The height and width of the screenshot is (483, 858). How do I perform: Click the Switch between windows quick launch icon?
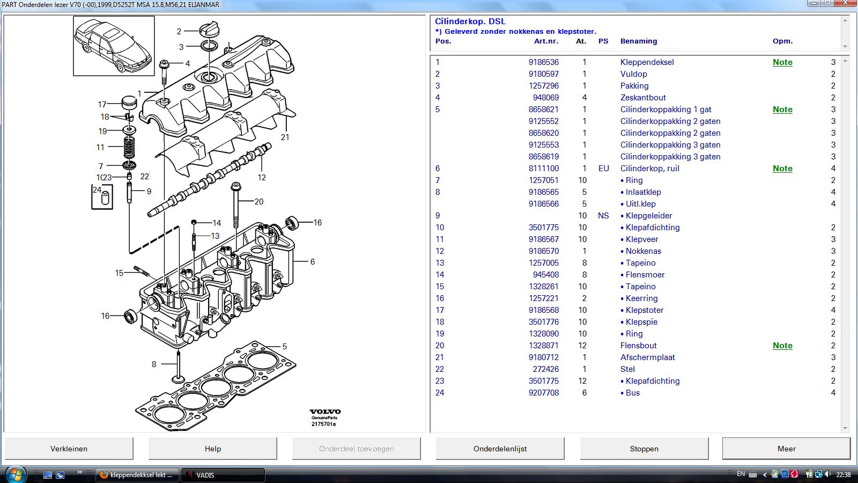[60, 475]
